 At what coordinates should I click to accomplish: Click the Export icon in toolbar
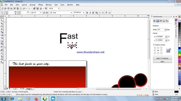click(x=37, y=8)
